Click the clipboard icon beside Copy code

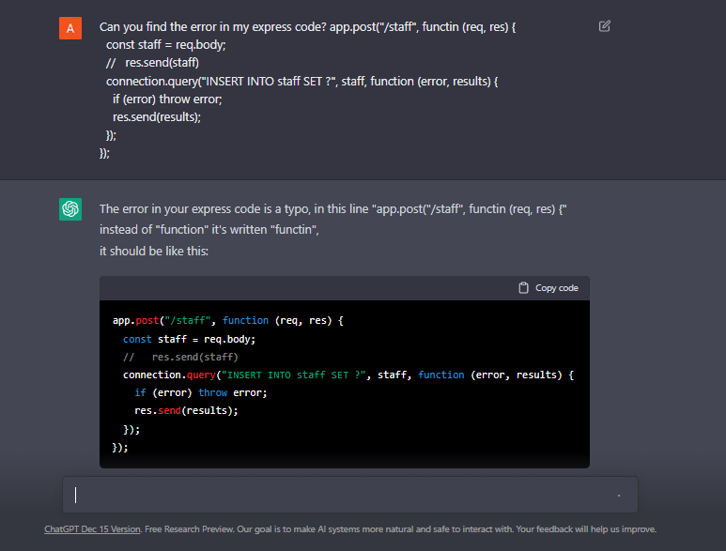click(523, 288)
